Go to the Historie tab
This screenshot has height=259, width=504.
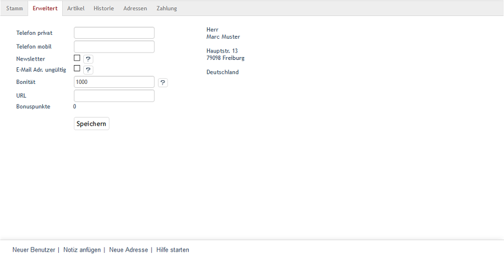click(x=104, y=9)
